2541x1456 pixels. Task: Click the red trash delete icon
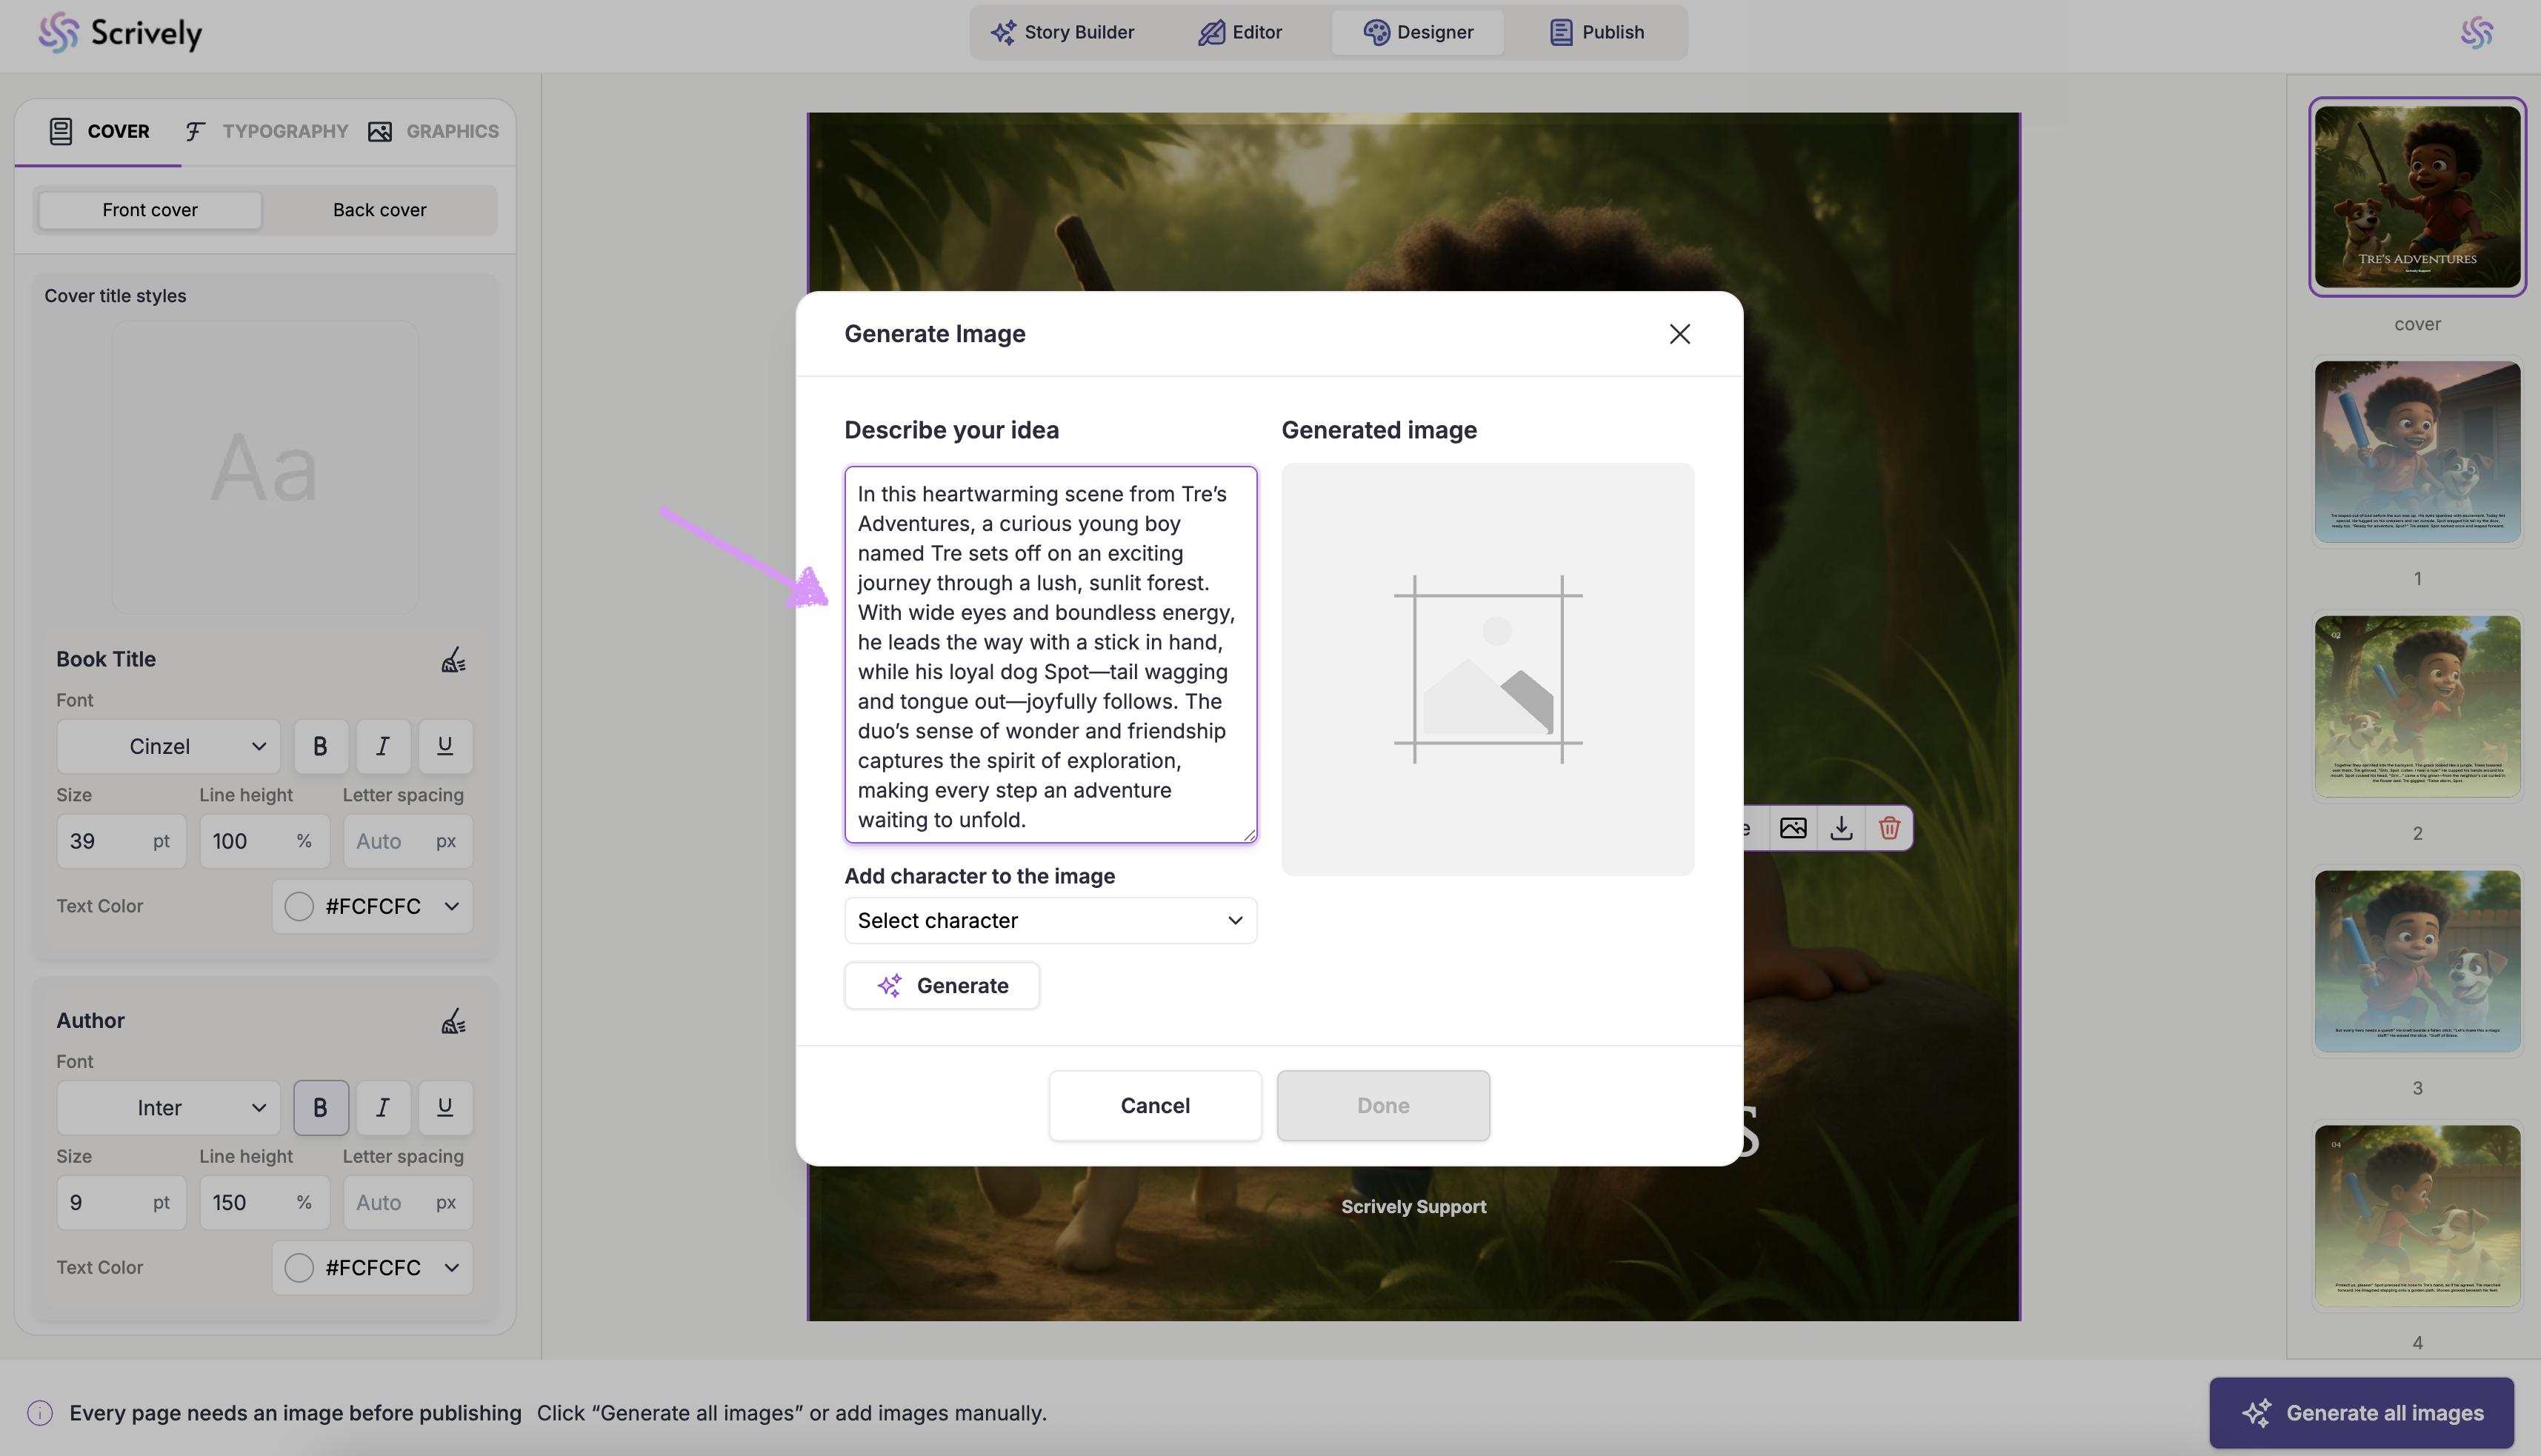(x=1888, y=828)
